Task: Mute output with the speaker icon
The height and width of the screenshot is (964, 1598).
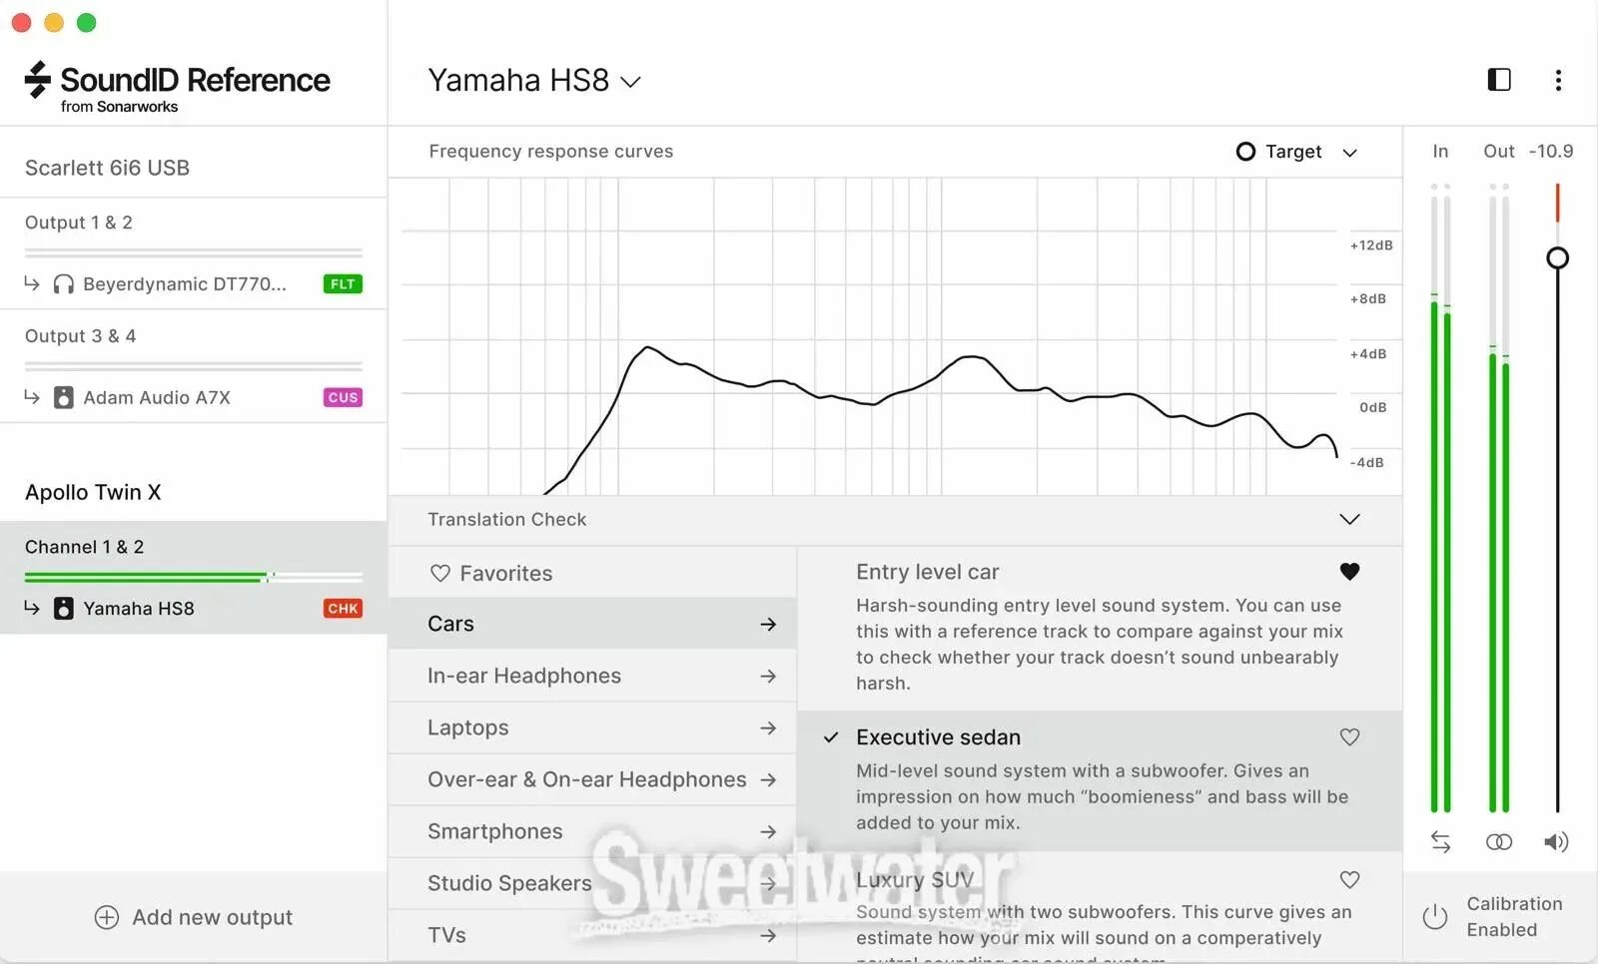Action: tap(1555, 842)
